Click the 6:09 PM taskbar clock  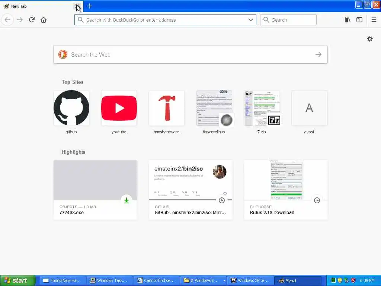[367, 280]
